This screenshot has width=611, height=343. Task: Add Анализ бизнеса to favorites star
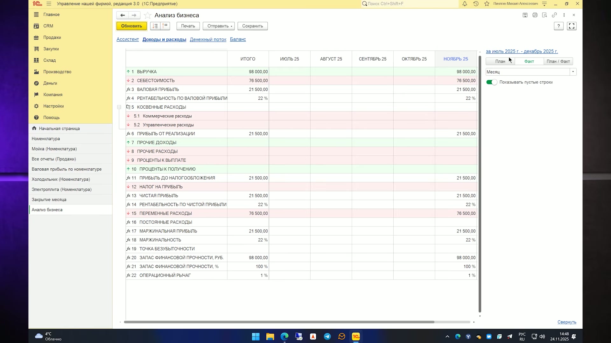[x=147, y=15]
